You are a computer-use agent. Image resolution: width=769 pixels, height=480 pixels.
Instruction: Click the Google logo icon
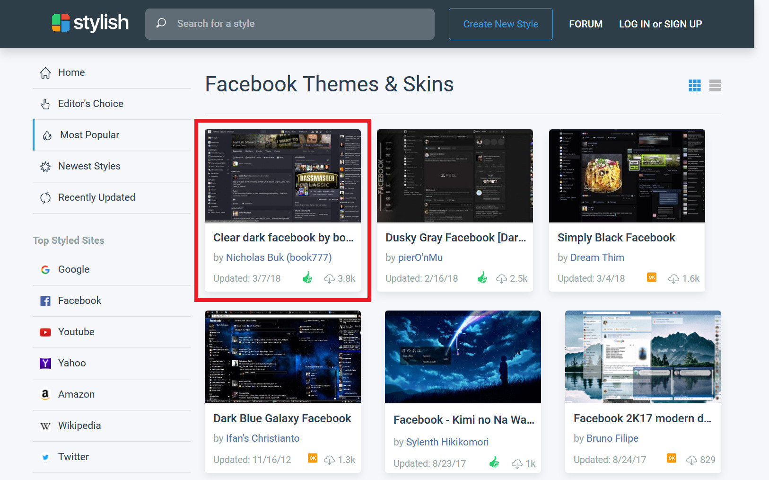click(x=45, y=270)
